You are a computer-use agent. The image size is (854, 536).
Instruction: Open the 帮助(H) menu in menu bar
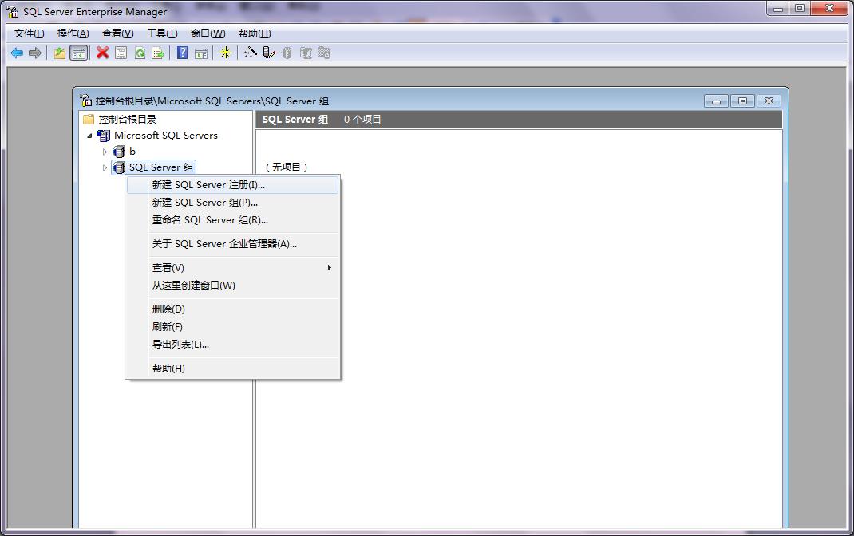pyautogui.click(x=255, y=33)
